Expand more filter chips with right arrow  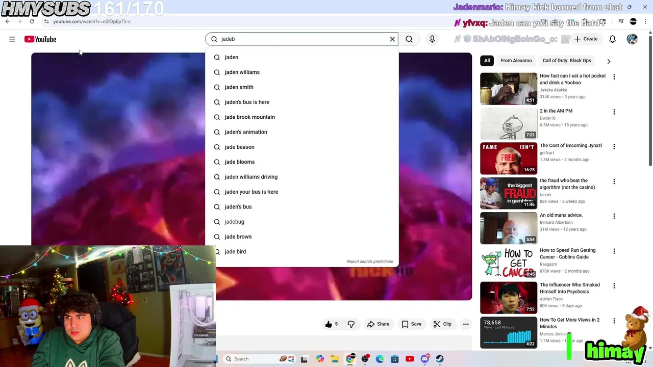[609, 61]
